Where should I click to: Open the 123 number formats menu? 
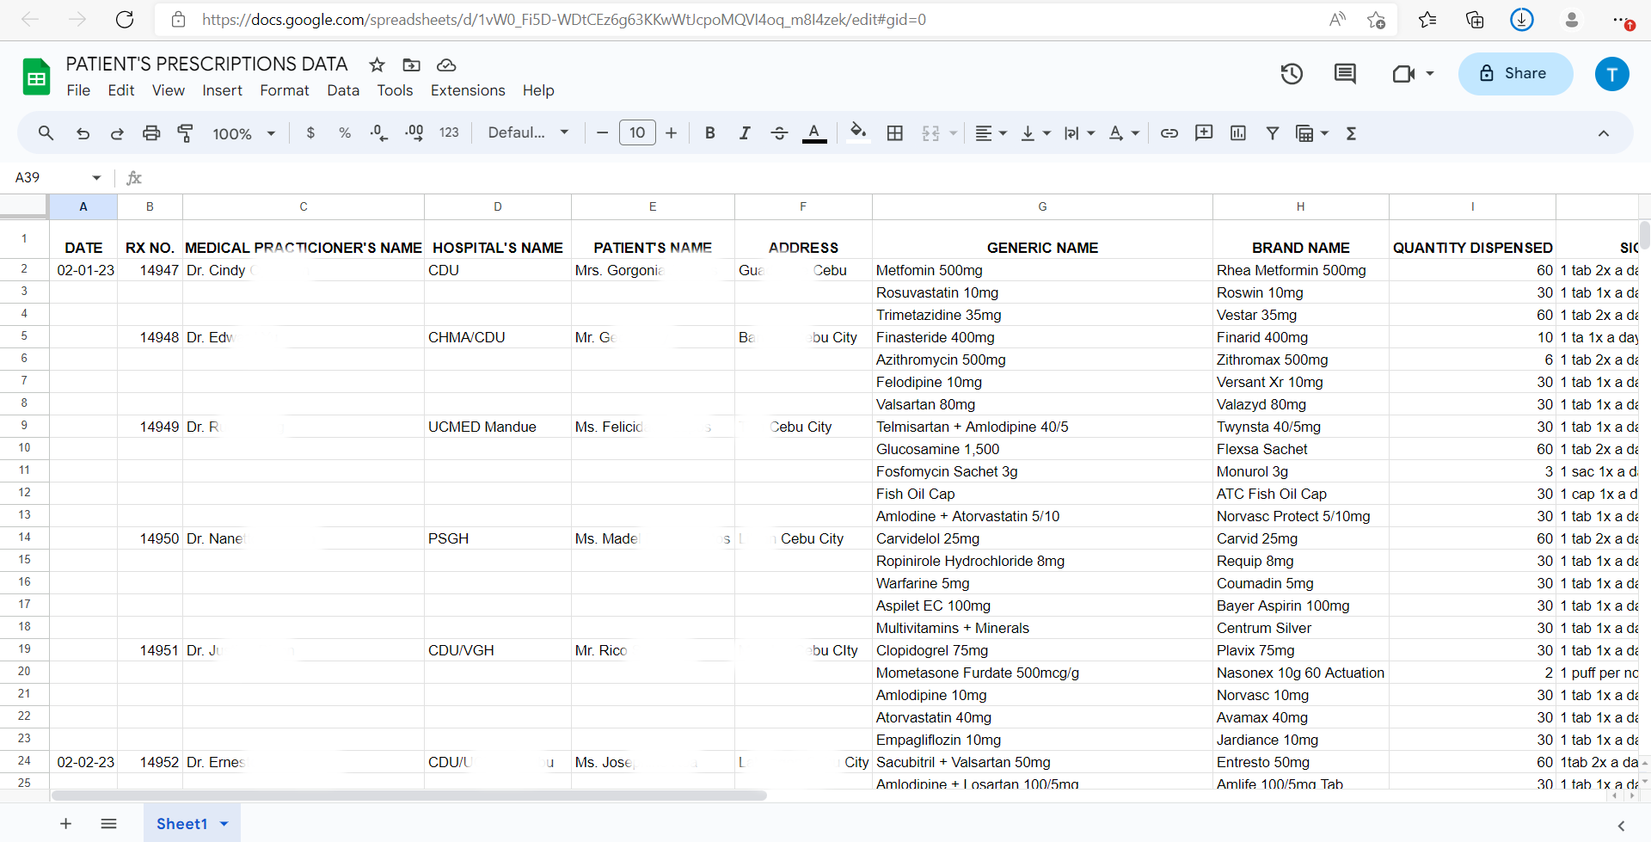[x=449, y=133]
